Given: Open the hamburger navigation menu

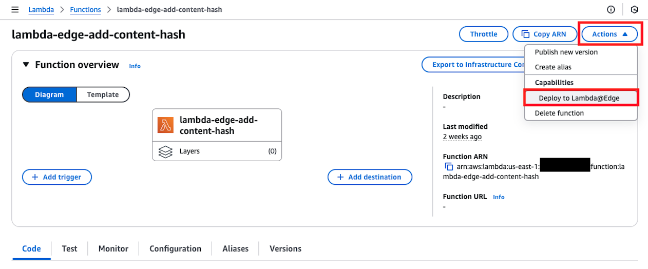Looking at the screenshot, I should pyautogui.click(x=15, y=9).
